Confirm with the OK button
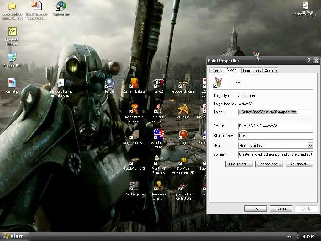 pyautogui.click(x=255, y=208)
